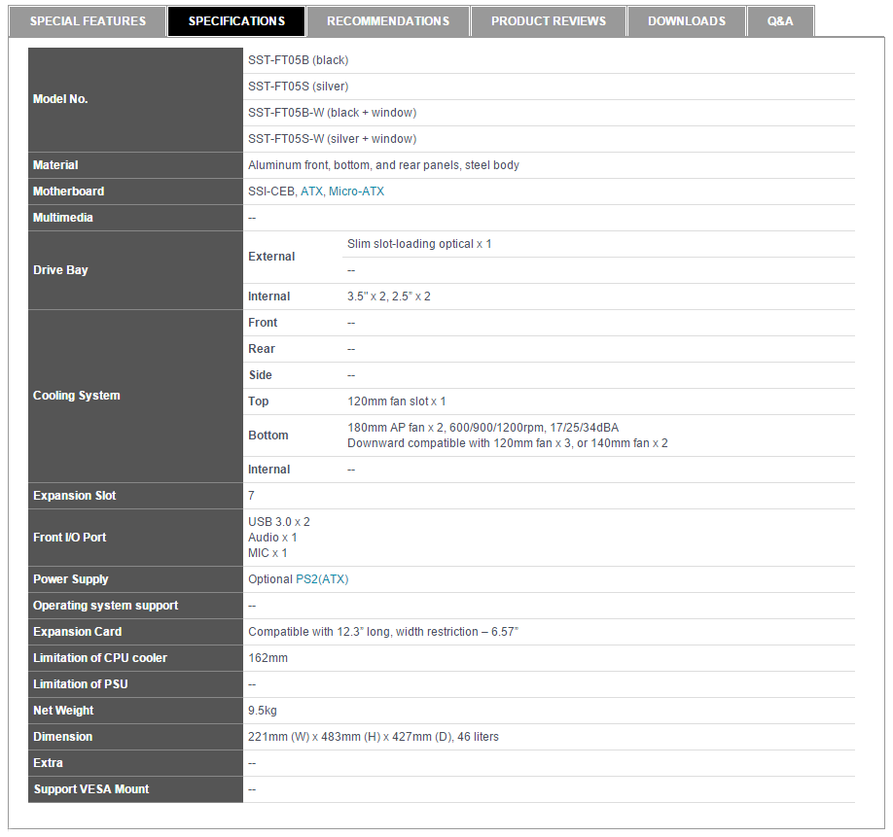Click the Cooling System row header
This screenshot has height=837, width=893.
tap(135, 396)
